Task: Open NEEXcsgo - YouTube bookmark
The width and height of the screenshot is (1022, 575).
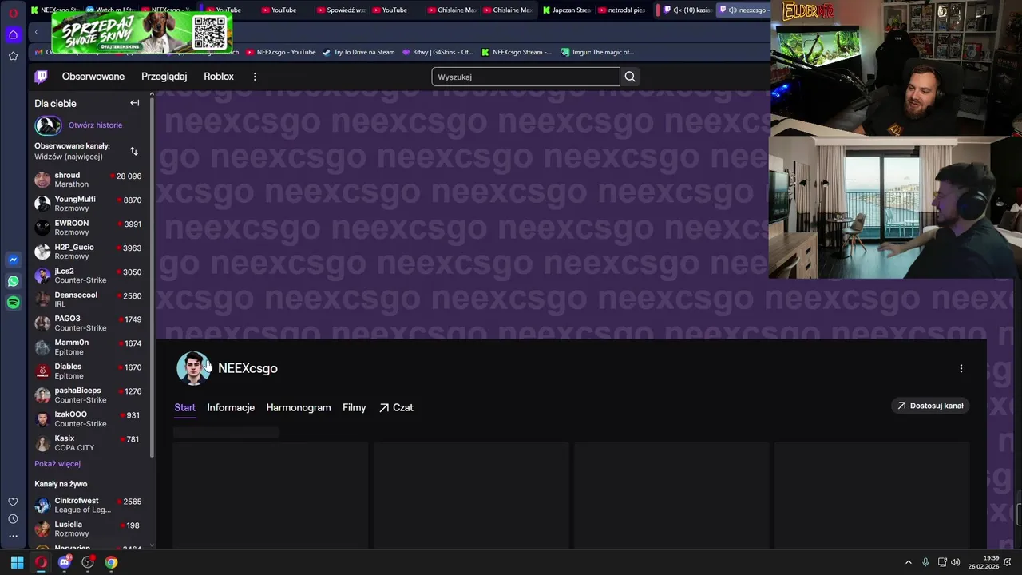Action: pos(280,52)
